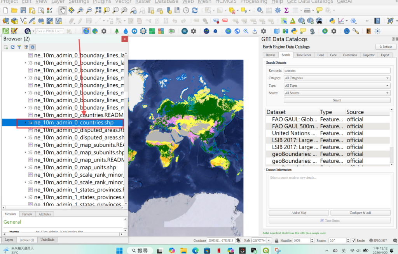Switch to the Time Series tab
Viewport: 398px width, 254px height.
[303, 55]
